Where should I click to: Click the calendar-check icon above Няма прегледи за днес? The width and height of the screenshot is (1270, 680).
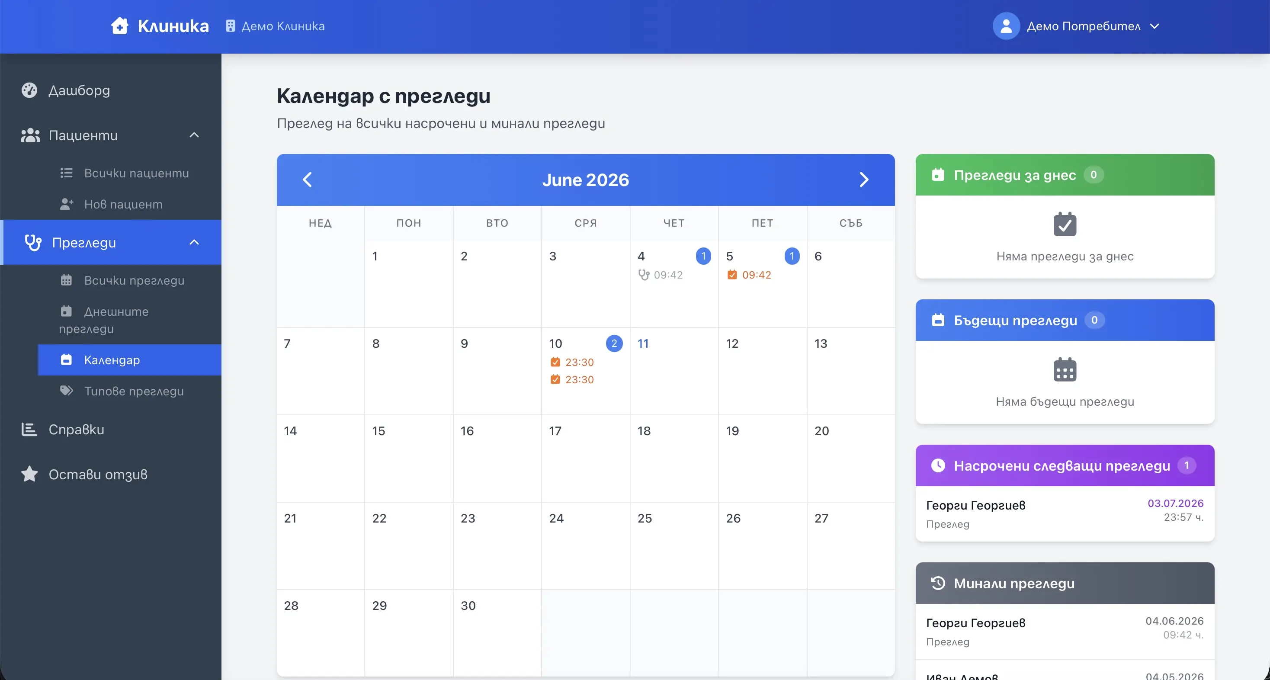1065,225
